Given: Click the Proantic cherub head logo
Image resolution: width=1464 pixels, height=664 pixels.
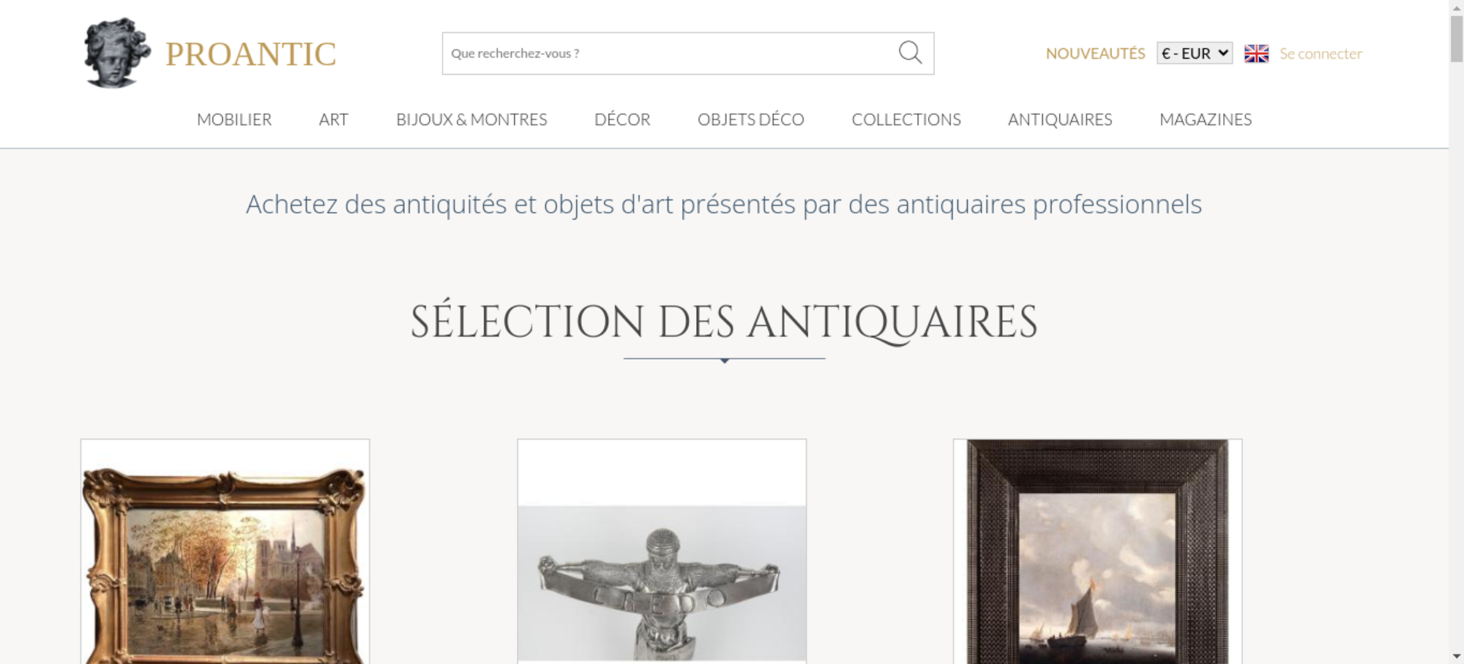Looking at the screenshot, I should click(x=117, y=53).
